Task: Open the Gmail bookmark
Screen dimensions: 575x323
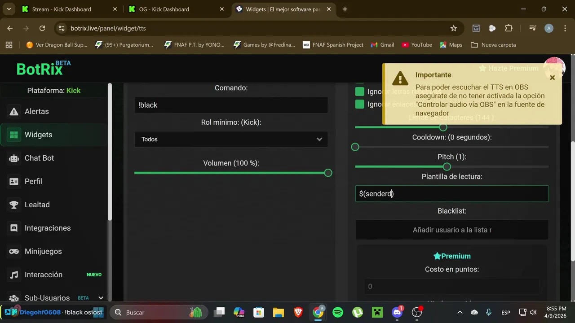Action: [382, 45]
